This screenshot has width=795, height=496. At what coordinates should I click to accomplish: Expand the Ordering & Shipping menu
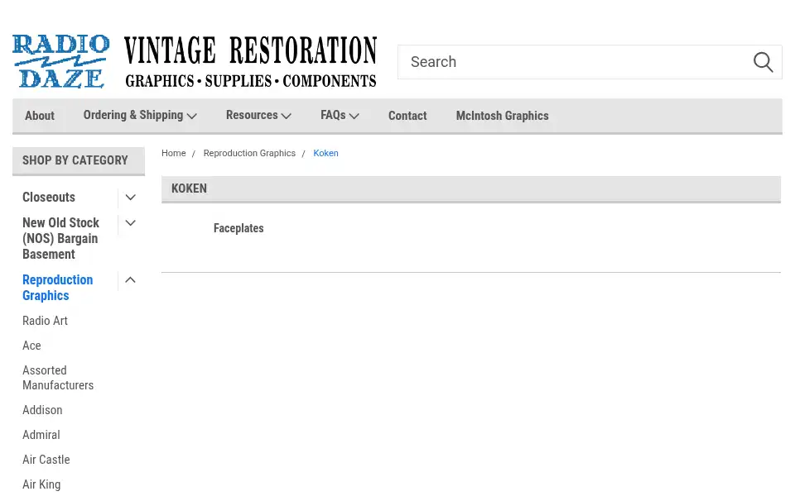(x=140, y=116)
